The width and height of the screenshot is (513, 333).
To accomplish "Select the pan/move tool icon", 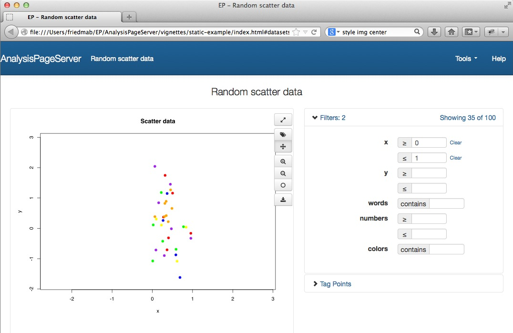I will [x=283, y=147].
